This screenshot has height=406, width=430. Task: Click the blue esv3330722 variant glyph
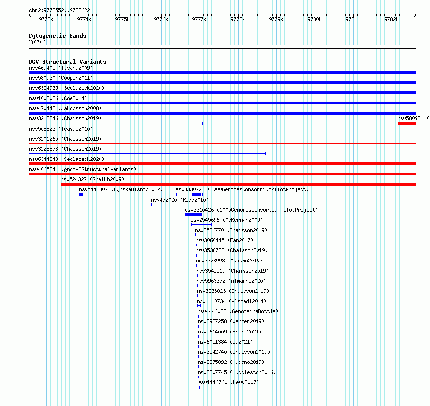pyautogui.click(x=189, y=194)
